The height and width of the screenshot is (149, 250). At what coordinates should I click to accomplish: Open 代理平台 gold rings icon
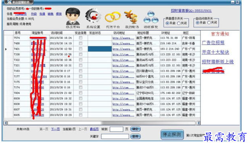click(x=112, y=17)
